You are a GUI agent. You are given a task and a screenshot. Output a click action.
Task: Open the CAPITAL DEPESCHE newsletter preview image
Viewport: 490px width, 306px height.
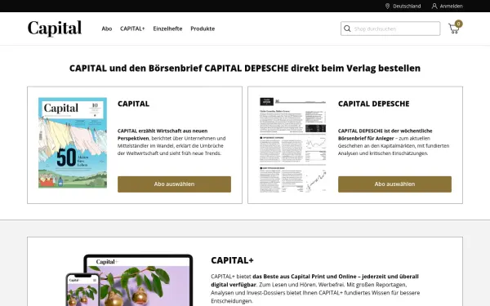coord(293,145)
